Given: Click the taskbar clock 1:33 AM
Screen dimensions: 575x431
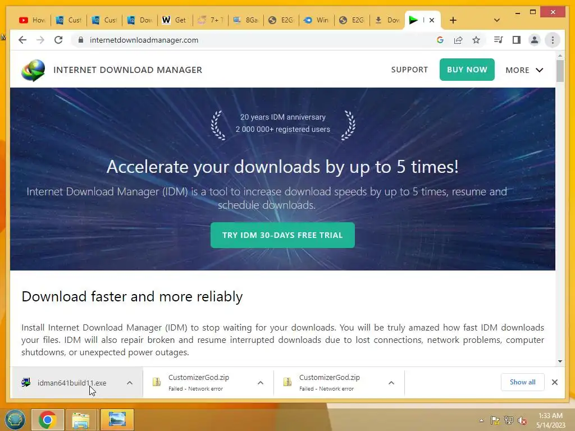Looking at the screenshot, I should (x=550, y=416).
